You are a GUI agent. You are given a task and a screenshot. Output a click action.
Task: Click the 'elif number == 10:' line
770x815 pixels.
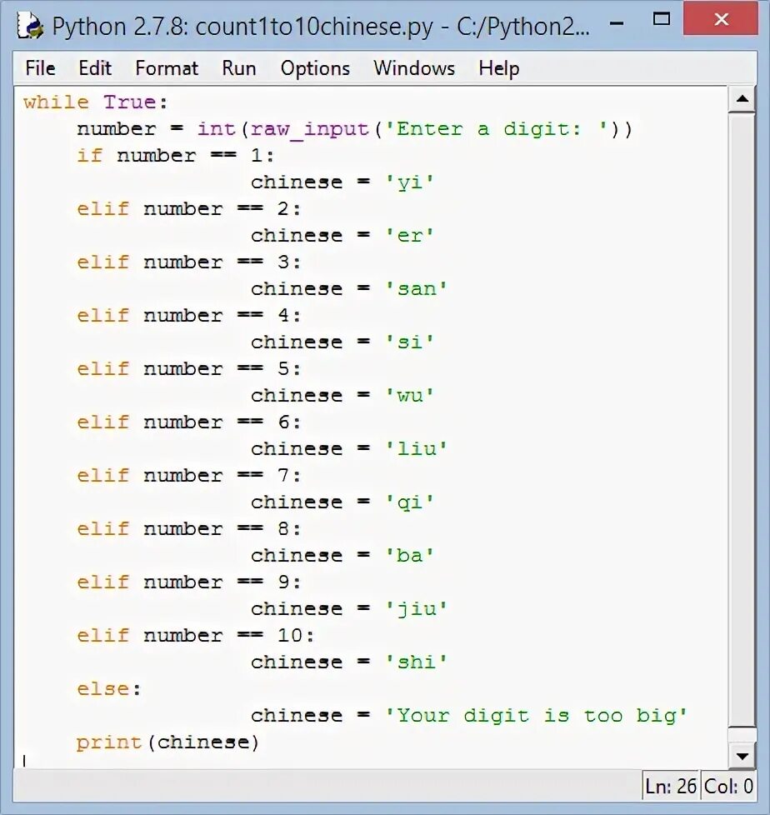[x=196, y=635]
